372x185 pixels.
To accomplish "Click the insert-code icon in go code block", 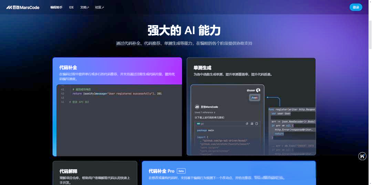I will (252, 123).
